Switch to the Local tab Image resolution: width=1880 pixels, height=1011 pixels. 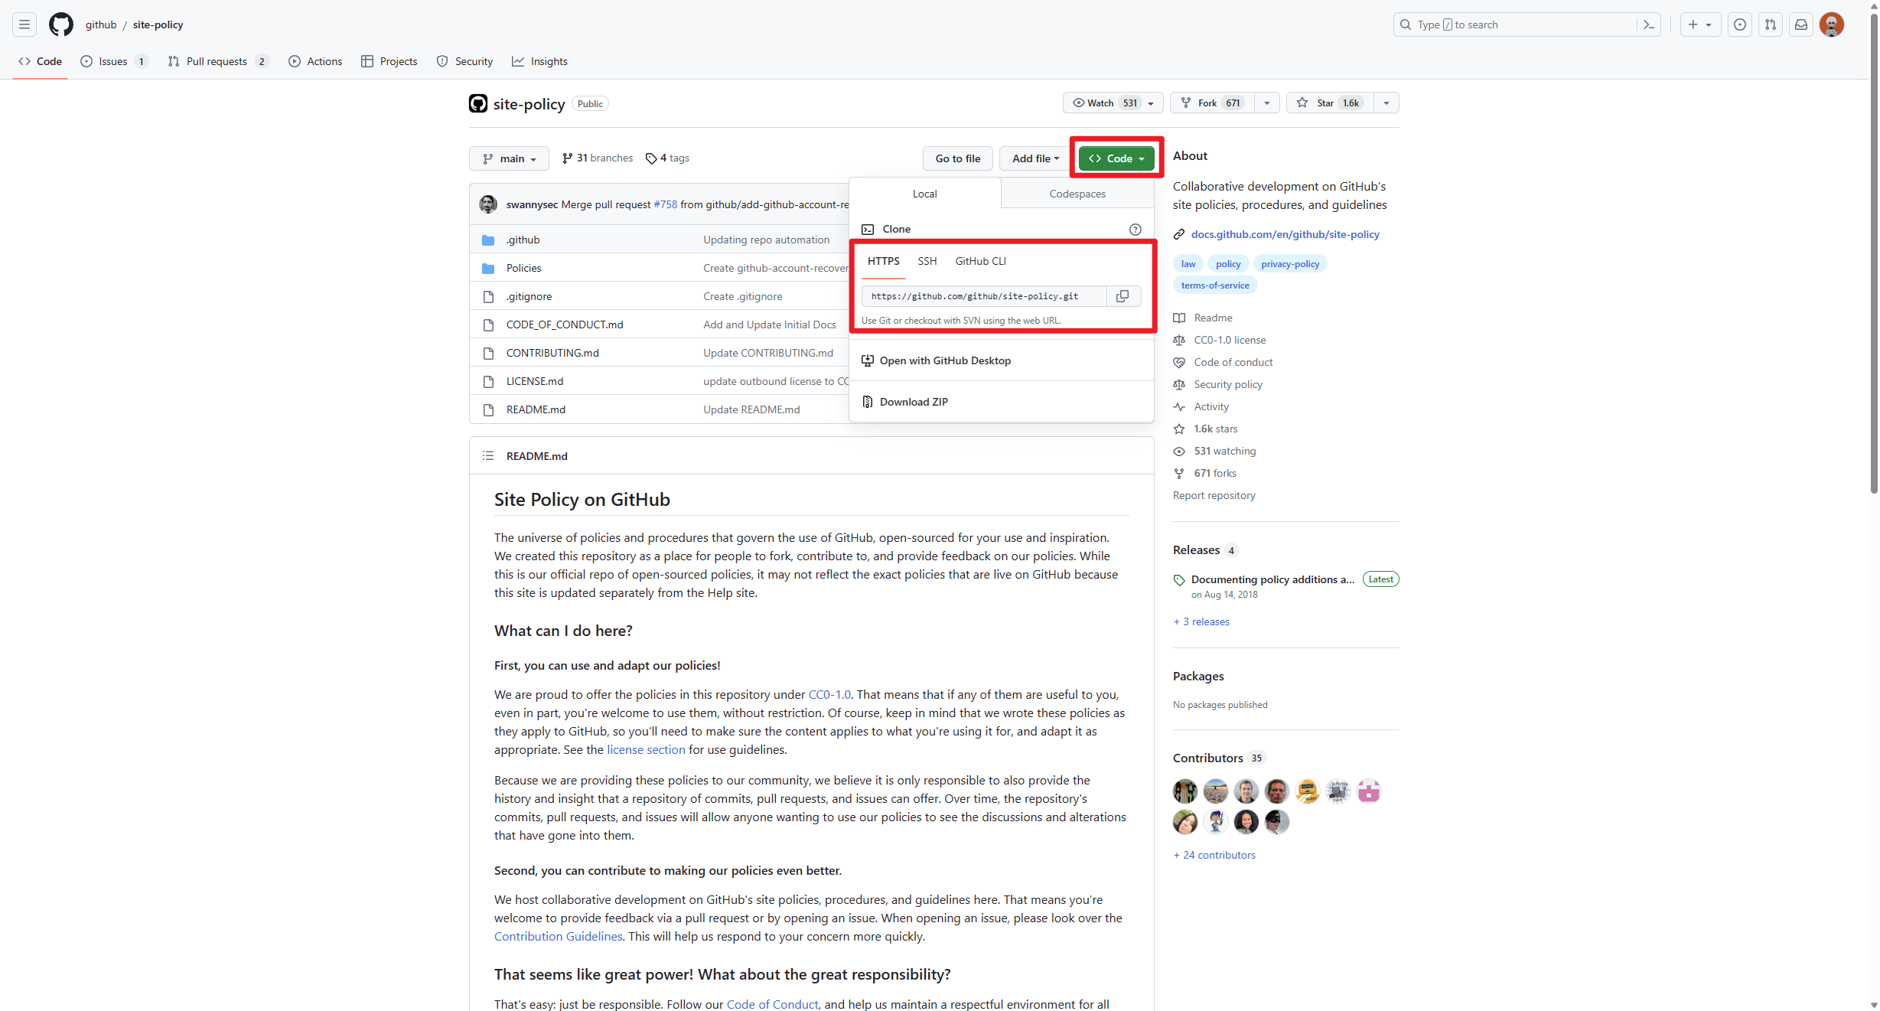tap(924, 194)
